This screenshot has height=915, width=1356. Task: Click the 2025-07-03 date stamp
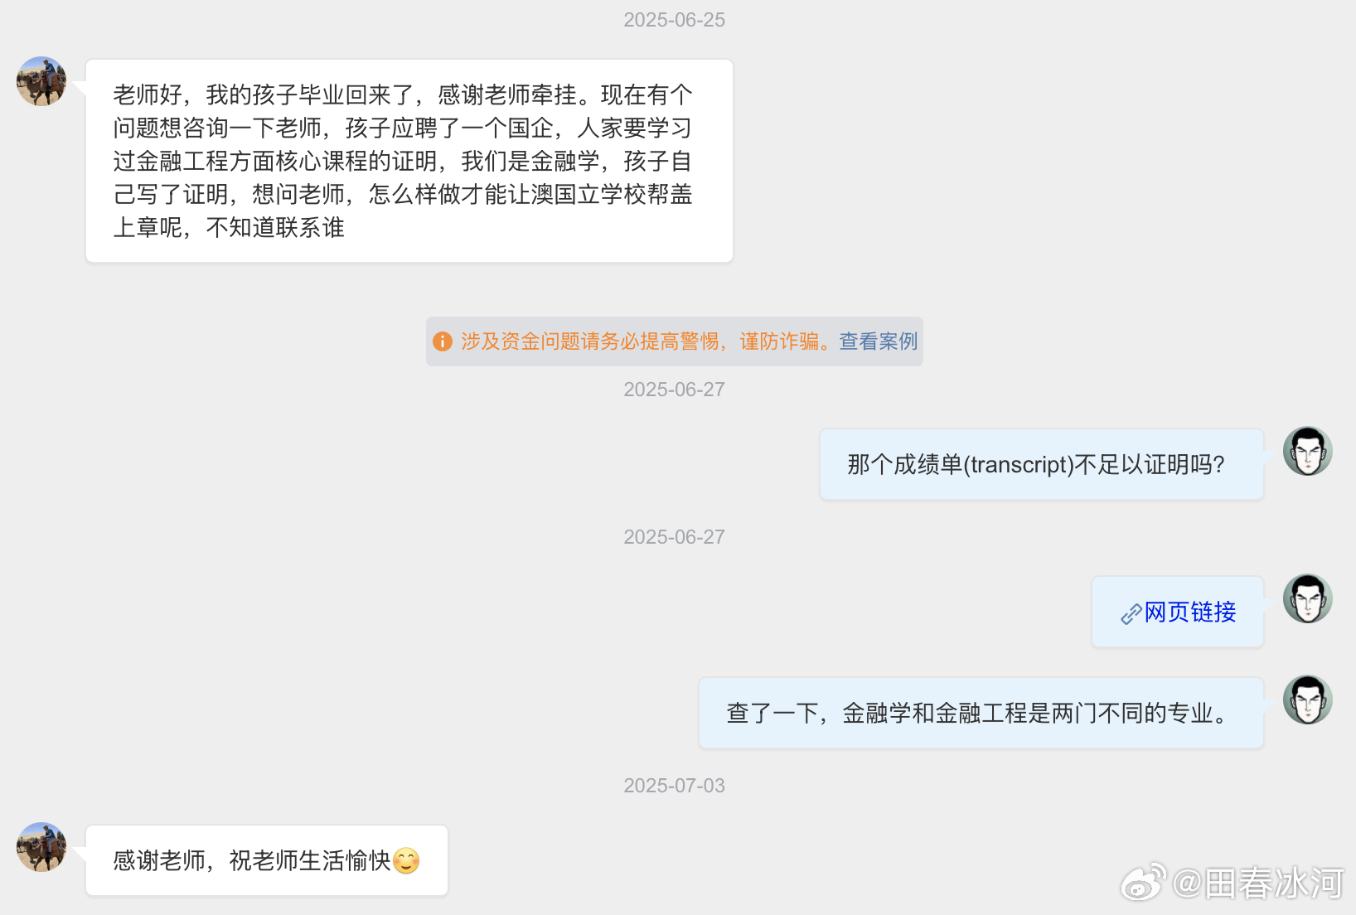pos(675,786)
